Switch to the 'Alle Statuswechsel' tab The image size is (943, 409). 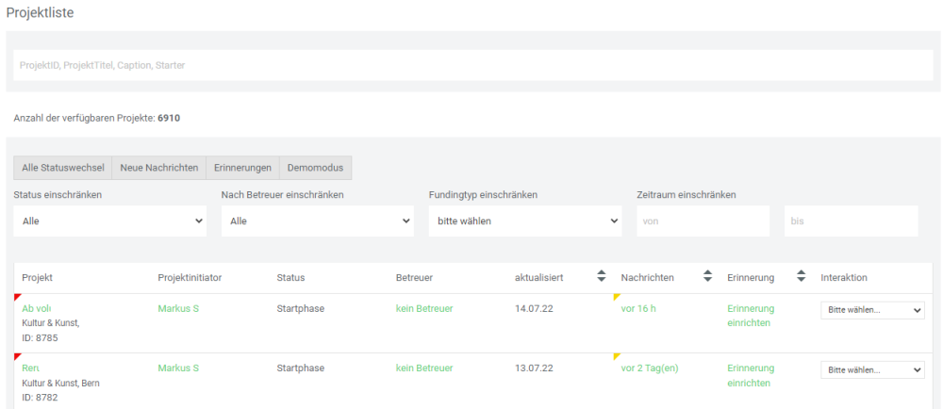62,168
